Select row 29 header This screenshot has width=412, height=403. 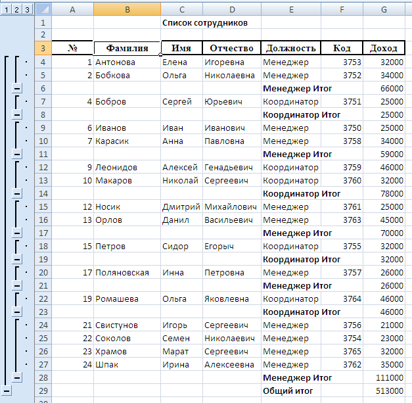pos(43,391)
